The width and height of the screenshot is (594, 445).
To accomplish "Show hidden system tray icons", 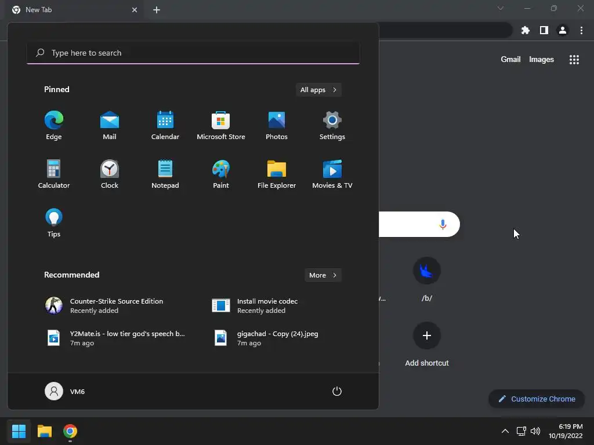I will [x=505, y=431].
